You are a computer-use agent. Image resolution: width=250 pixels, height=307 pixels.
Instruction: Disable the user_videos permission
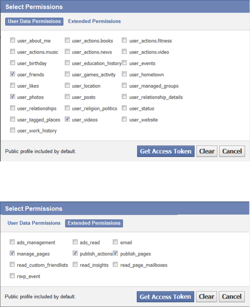click(x=67, y=119)
